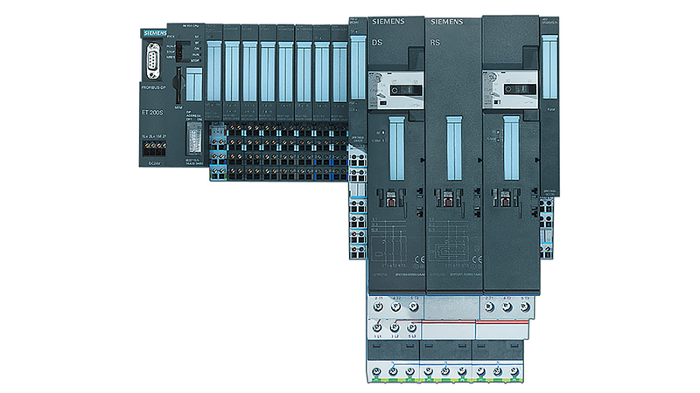This screenshot has height=393, width=700.
Task: Click the DS label on the motor starter
Action: (x=377, y=42)
